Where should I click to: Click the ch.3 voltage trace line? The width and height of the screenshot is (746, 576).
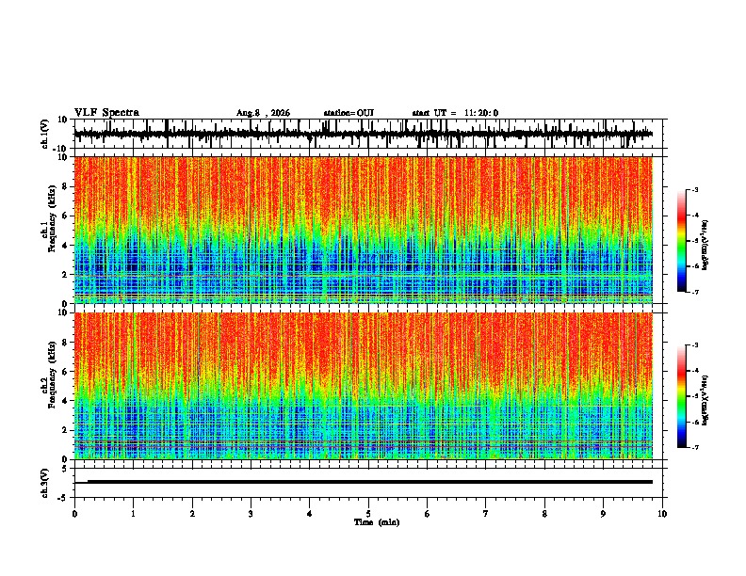tap(364, 482)
